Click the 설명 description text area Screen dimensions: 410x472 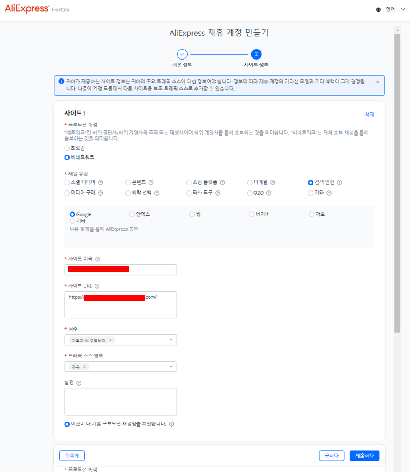tap(120, 402)
